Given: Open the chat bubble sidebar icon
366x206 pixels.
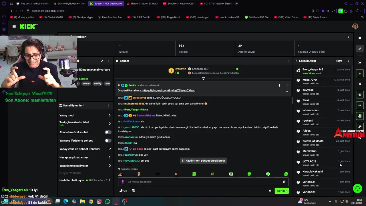Looking at the screenshot, I should pyautogui.click(x=360, y=95).
